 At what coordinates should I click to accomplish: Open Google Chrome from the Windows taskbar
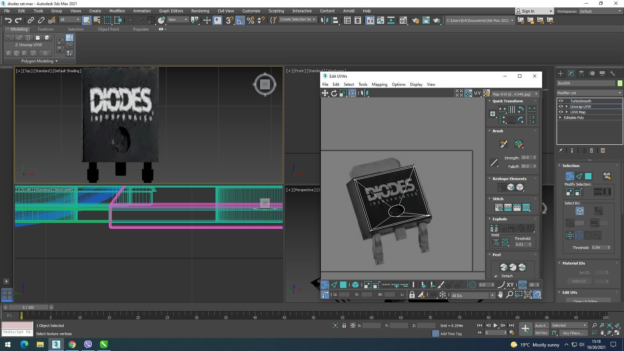coord(72,344)
